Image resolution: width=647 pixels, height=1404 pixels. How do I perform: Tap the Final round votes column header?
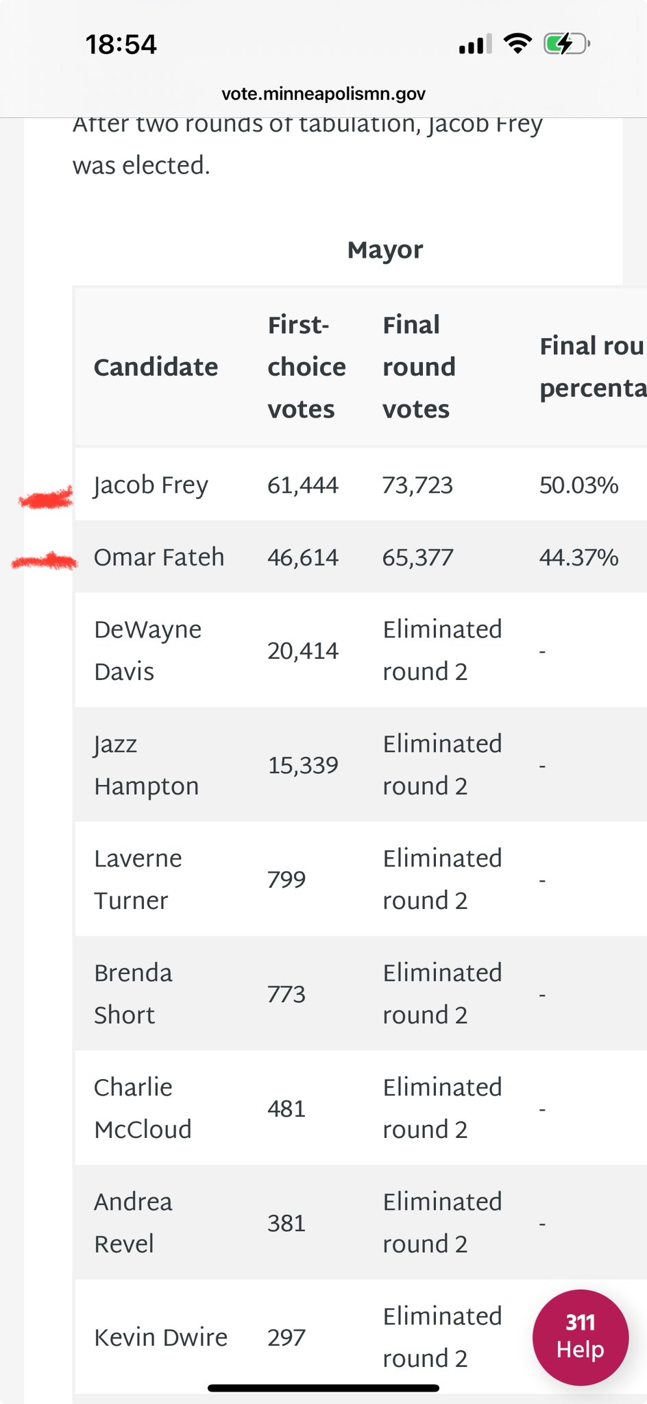(x=419, y=367)
